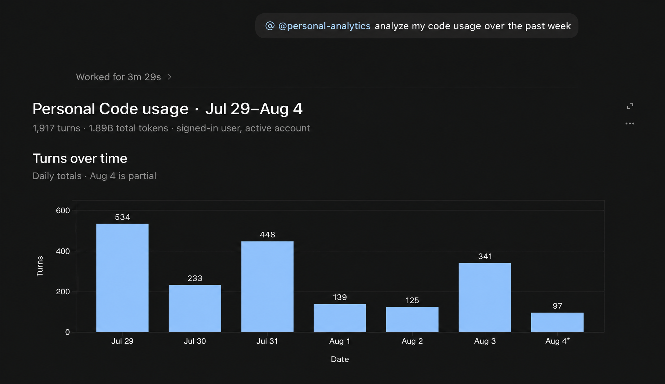Click 'Daily totals · Aug 4 is partial' subtitle

pos(94,176)
